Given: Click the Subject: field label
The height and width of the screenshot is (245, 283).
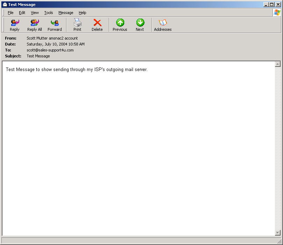Looking at the screenshot, I should click(13, 56).
